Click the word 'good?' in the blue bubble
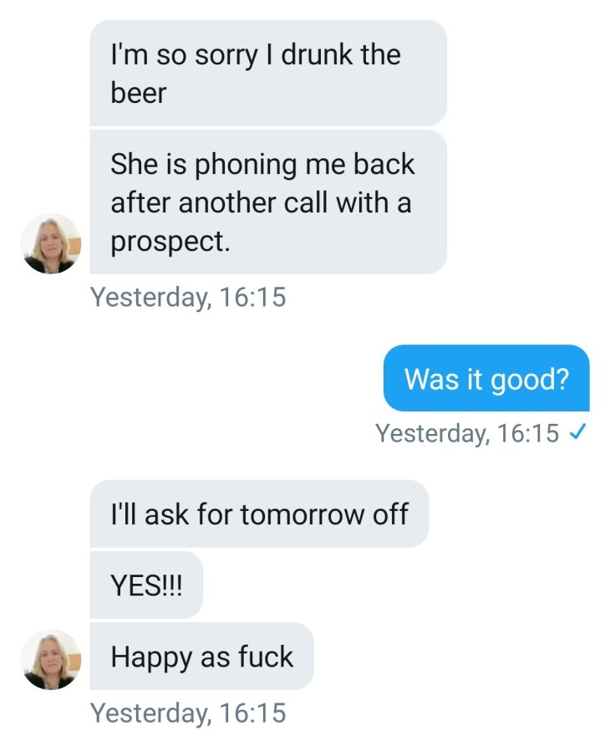The width and height of the screenshot is (610, 746). tap(530, 378)
